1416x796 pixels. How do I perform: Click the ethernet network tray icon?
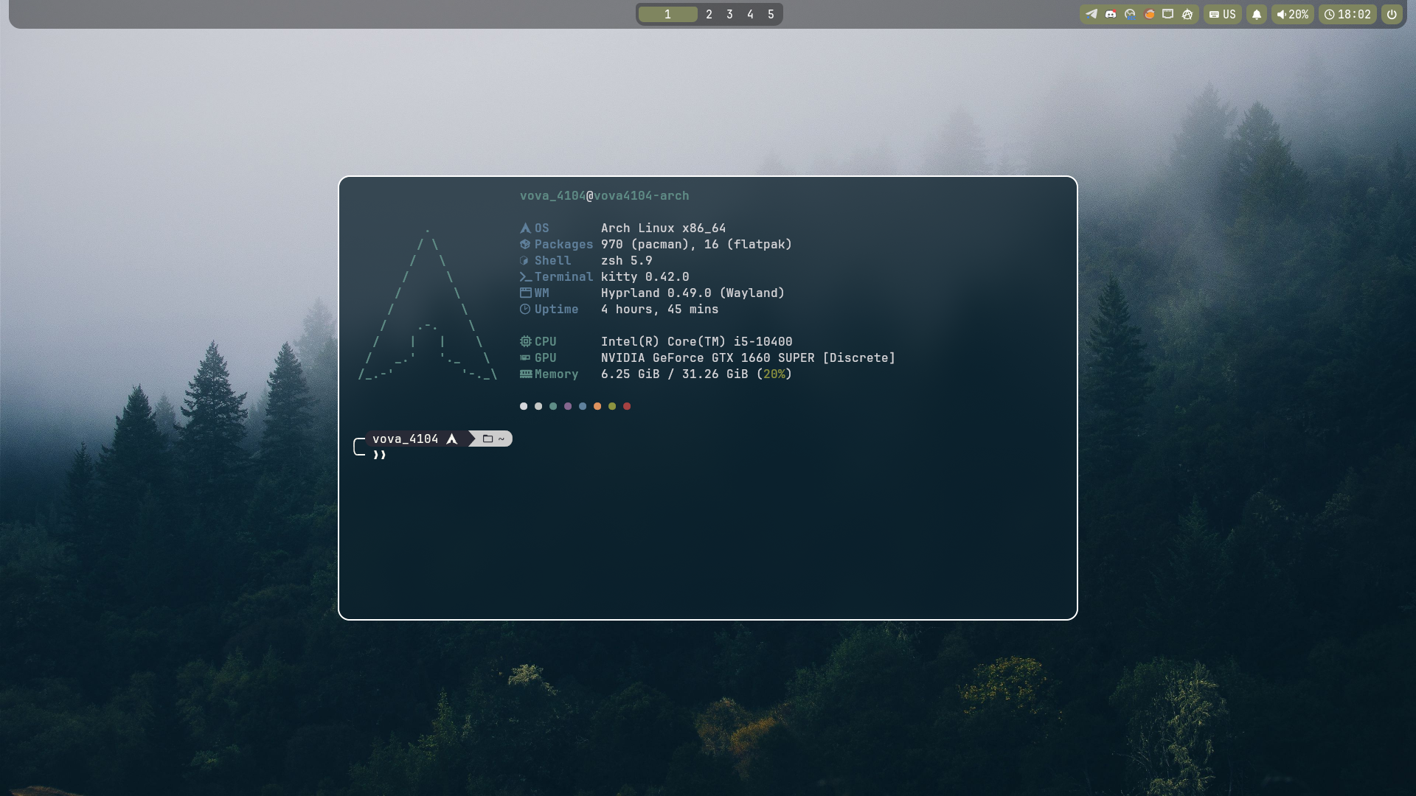tap(1168, 14)
